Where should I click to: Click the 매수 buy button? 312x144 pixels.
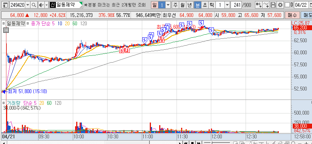[292, 15]
